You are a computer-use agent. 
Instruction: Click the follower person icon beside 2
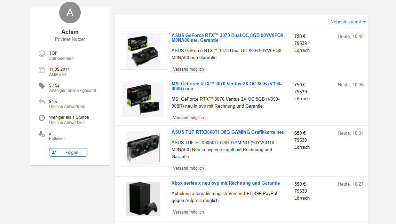(x=42, y=134)
